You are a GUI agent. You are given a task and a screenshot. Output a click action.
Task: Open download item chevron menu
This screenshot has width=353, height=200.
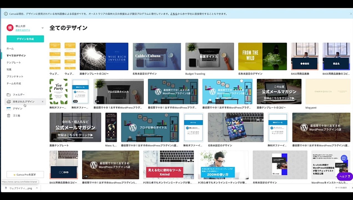tap(37, 188)
